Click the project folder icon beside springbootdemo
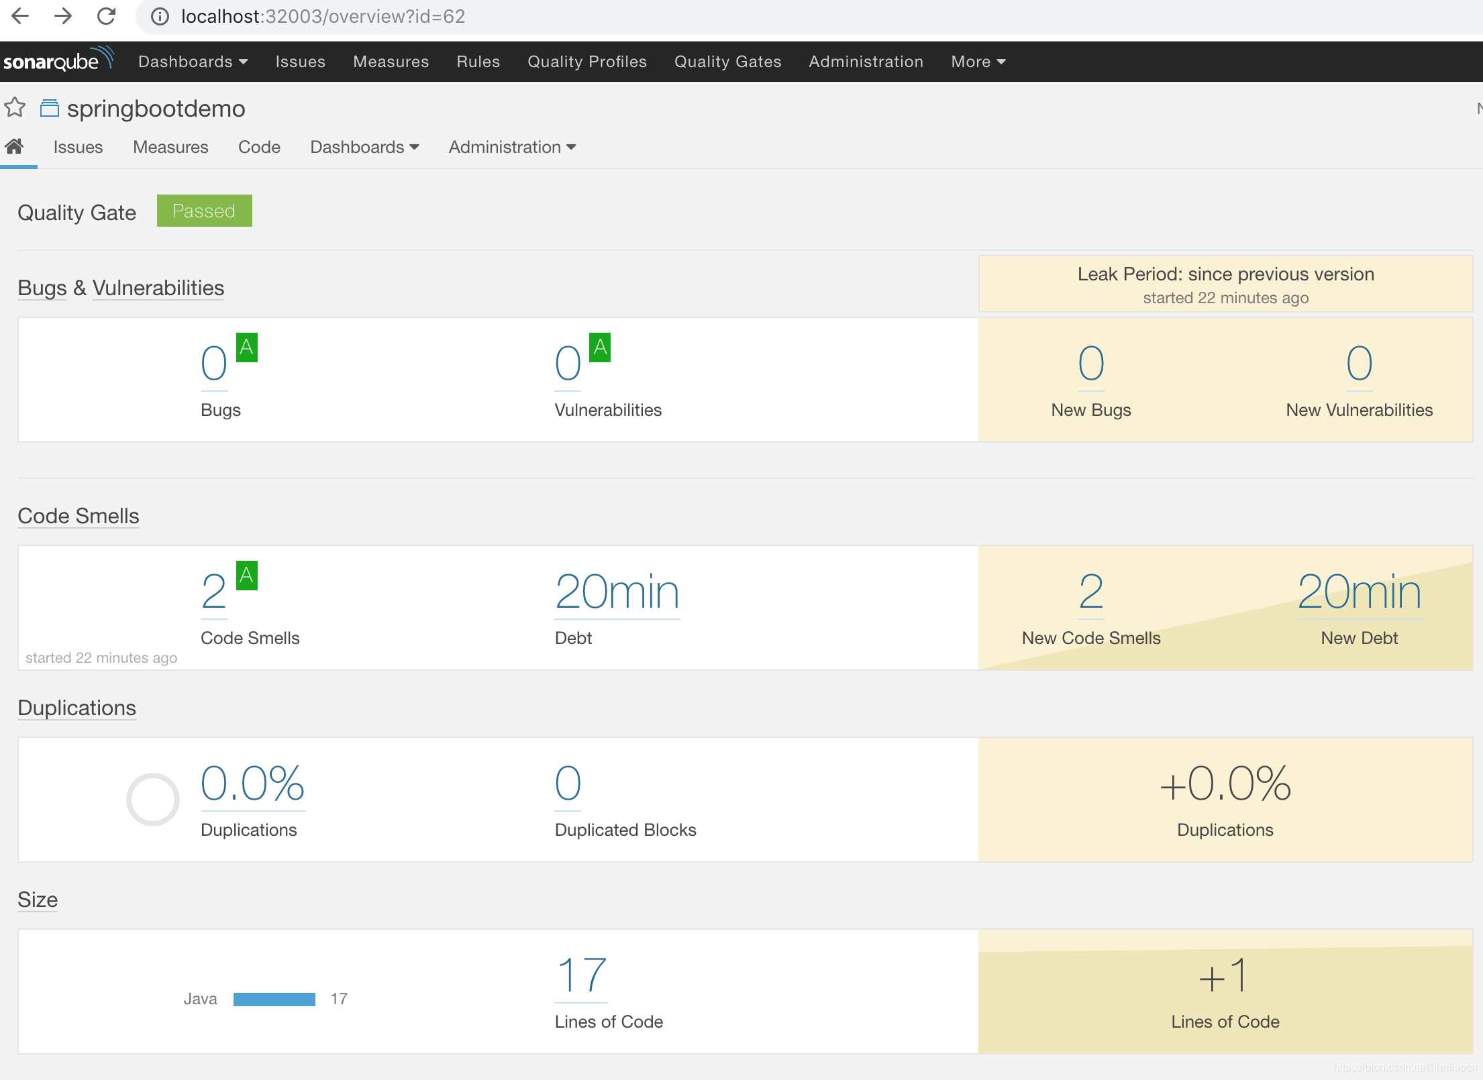Image resolution: width=1483 pixels, height=1080 pixels. tap(50, 108)
